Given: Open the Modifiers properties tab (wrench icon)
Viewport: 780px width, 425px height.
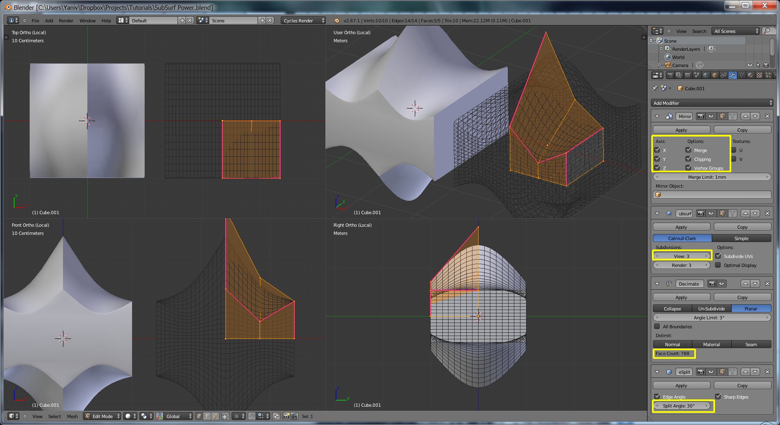Looking at the screenshot, I should (x=732, y=75).
